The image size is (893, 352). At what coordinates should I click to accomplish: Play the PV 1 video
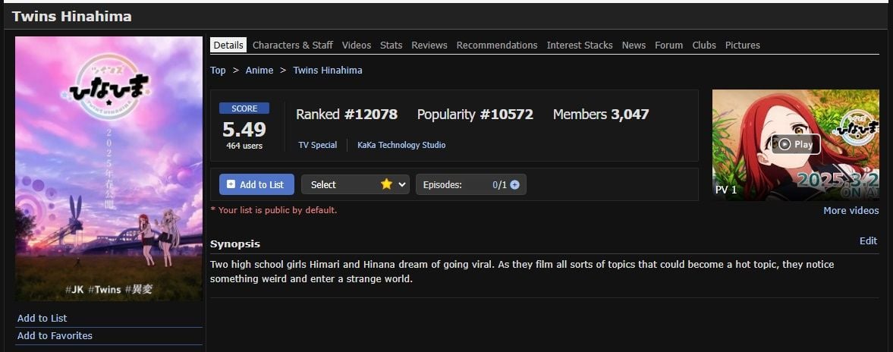[x=796, y=144]
